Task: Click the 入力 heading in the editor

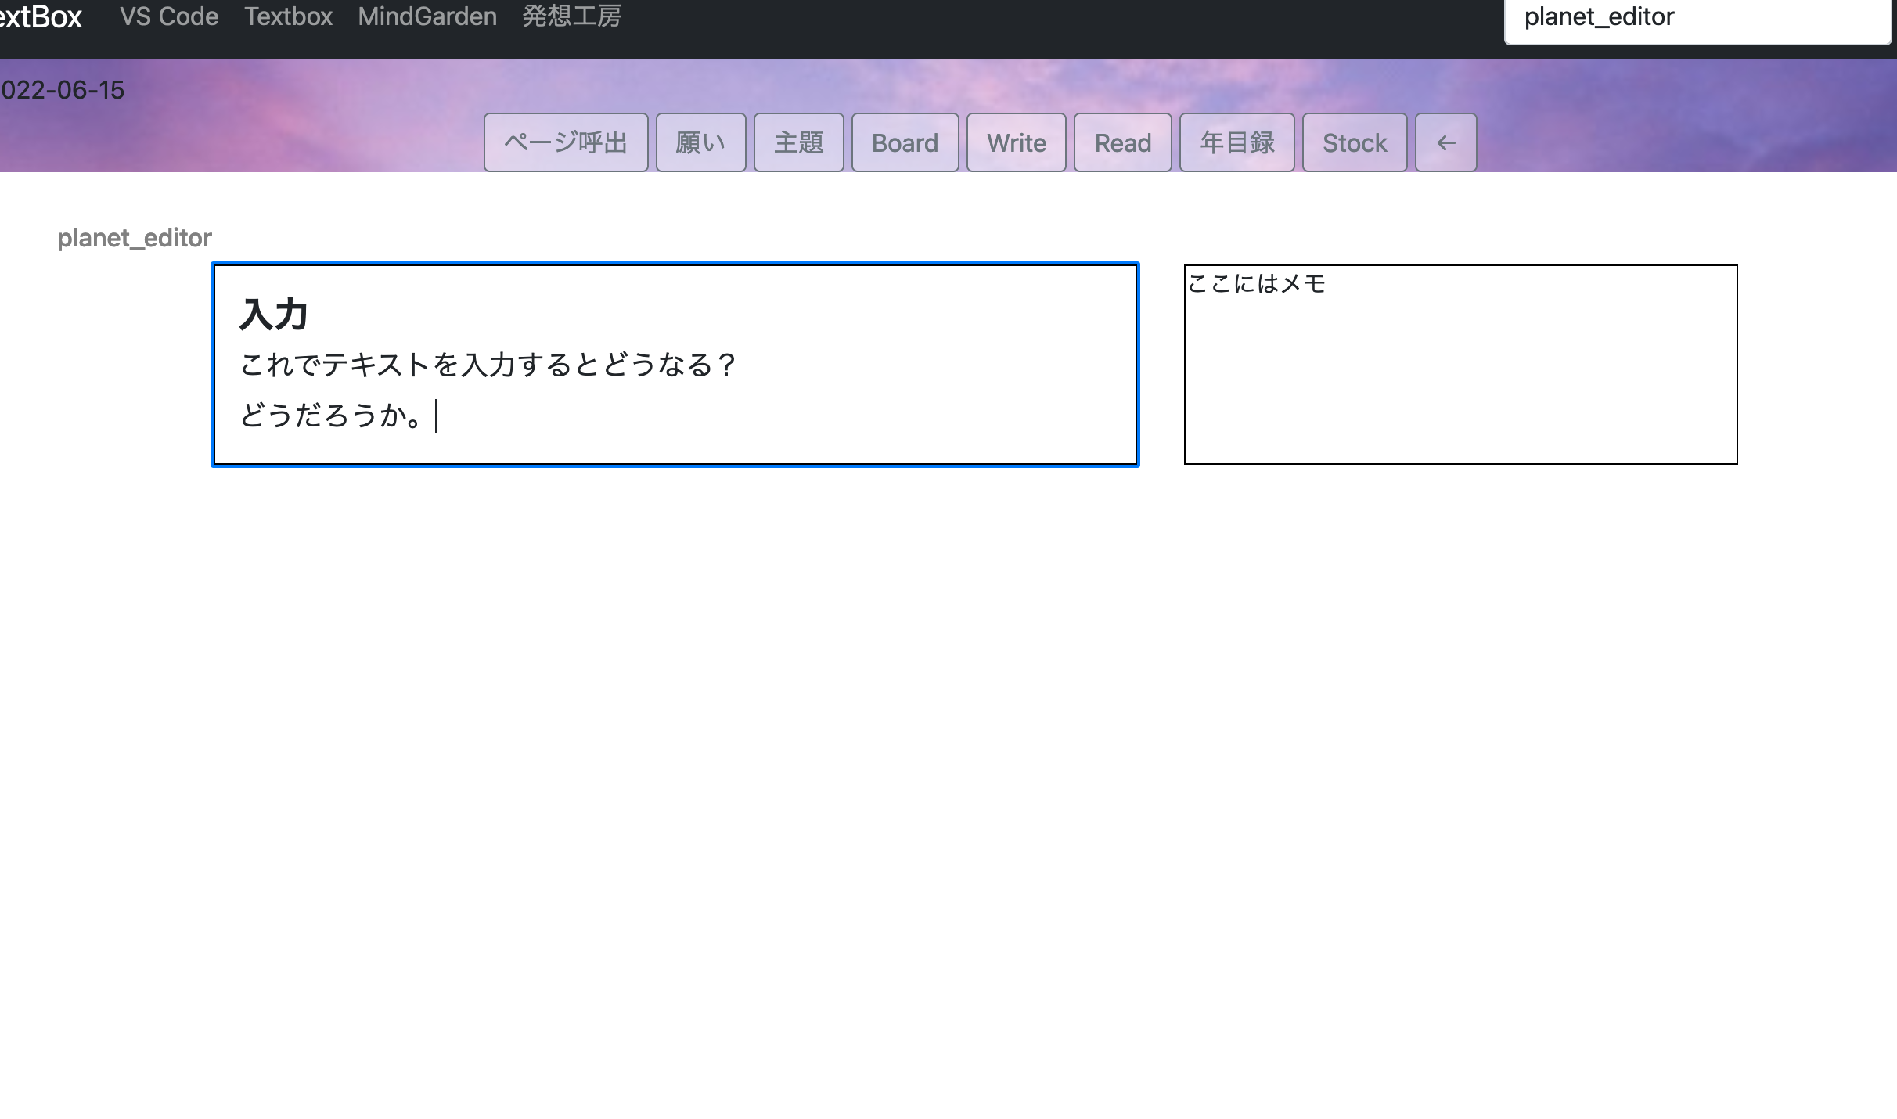Action: point(274,315)
